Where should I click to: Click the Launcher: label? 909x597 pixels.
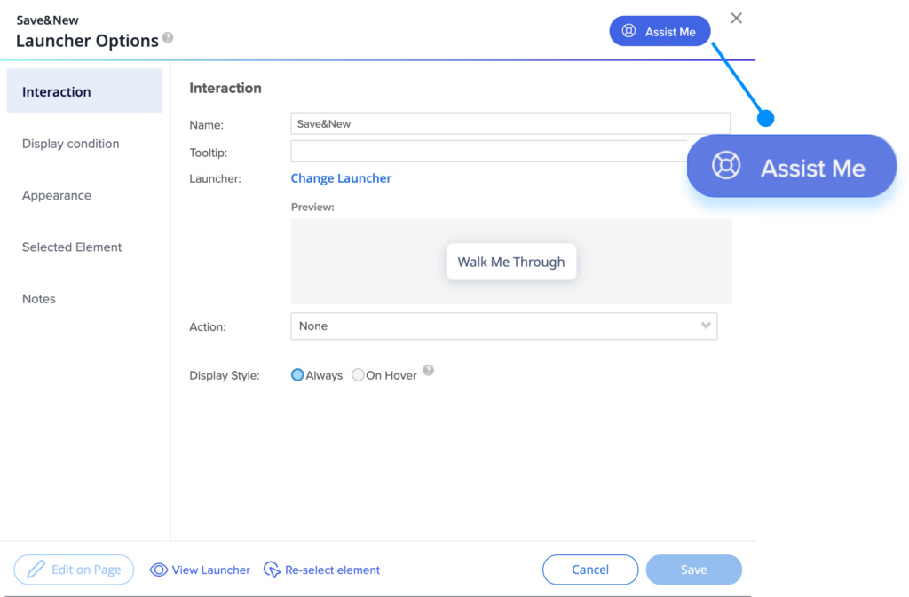pyautogui.click(x=215, y=179)
